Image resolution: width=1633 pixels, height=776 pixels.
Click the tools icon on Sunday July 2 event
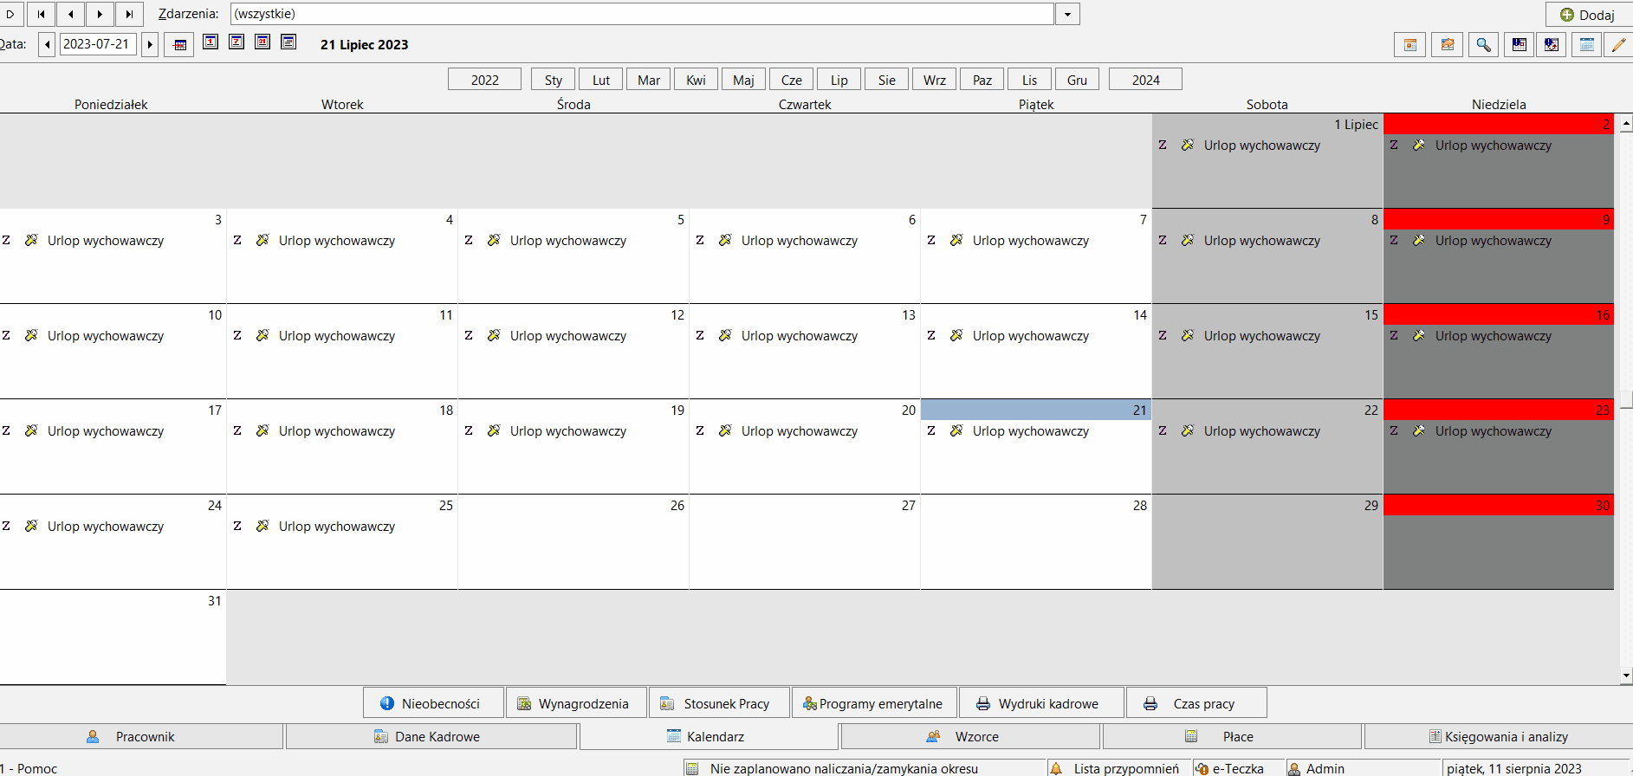click(x=1419, y=145)
